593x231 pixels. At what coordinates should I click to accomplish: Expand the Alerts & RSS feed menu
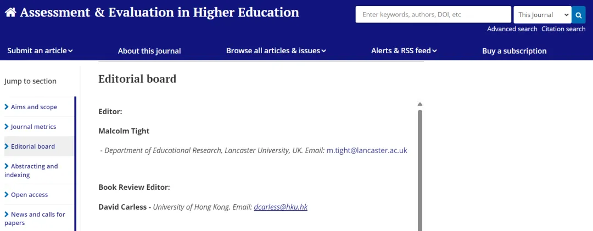(x=404, y=50)
